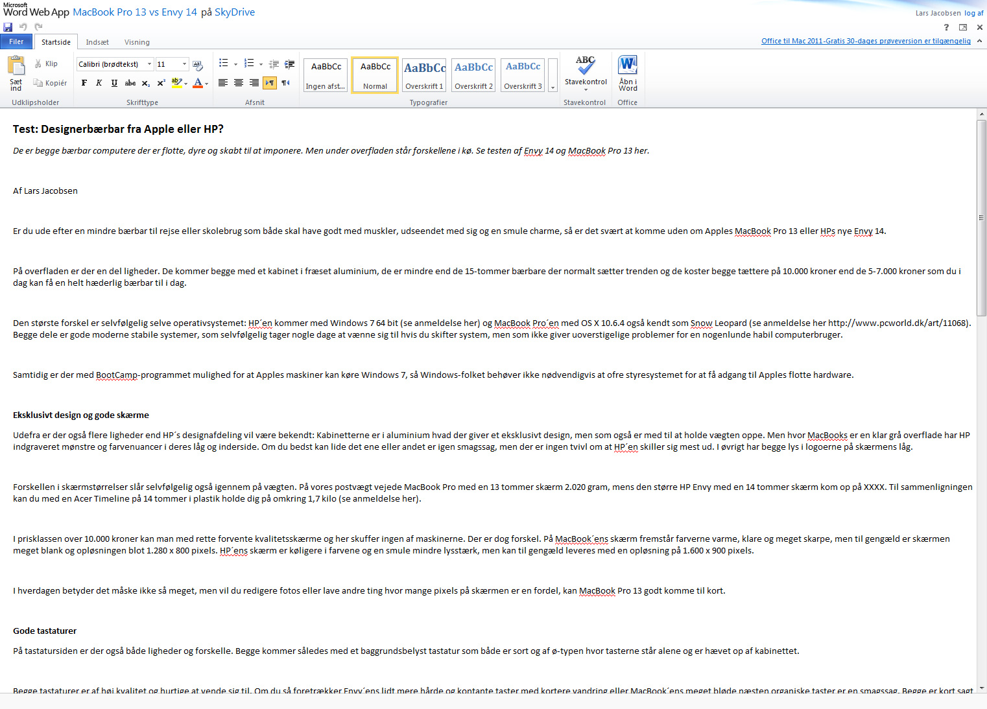Insert a bulleted list
Image resolution: width=987 pixels, height=709 pixels.
tap(224, 64)
